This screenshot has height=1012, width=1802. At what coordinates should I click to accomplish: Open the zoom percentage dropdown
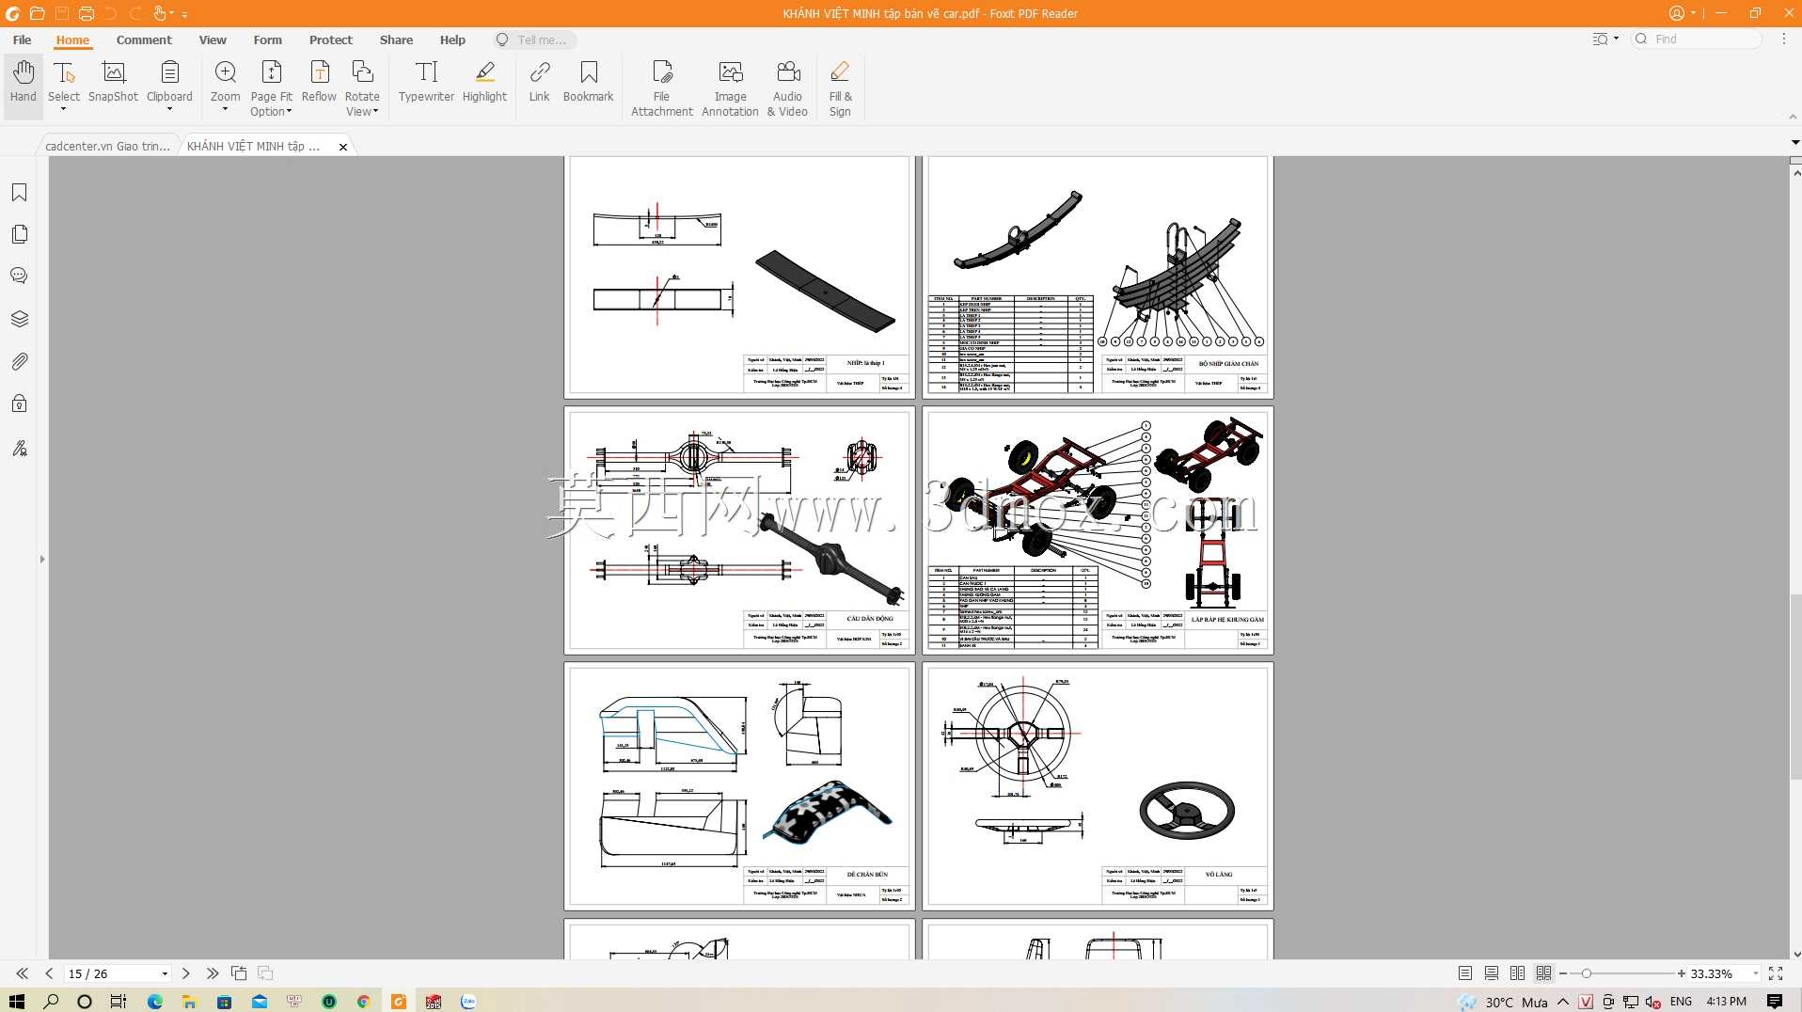click(x=1755, y=974)
